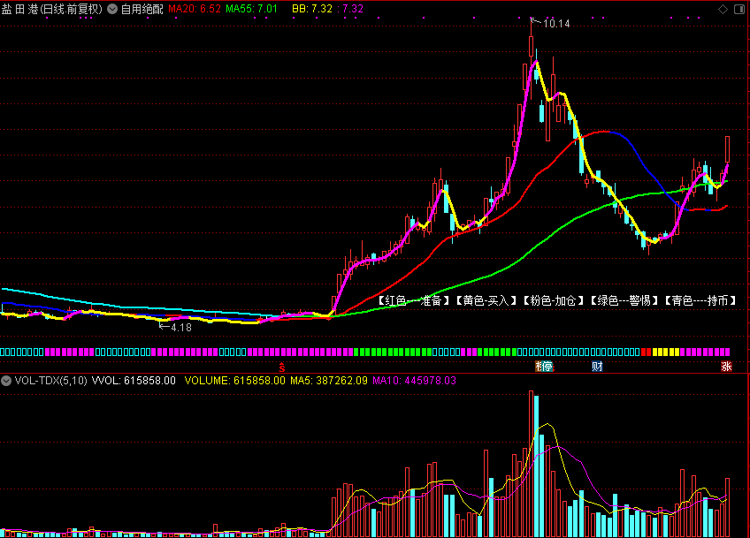The width and height of the screenshot is (750, 538).
Task: Click the 10.14 high price label
Action: (x=556, y=24)
